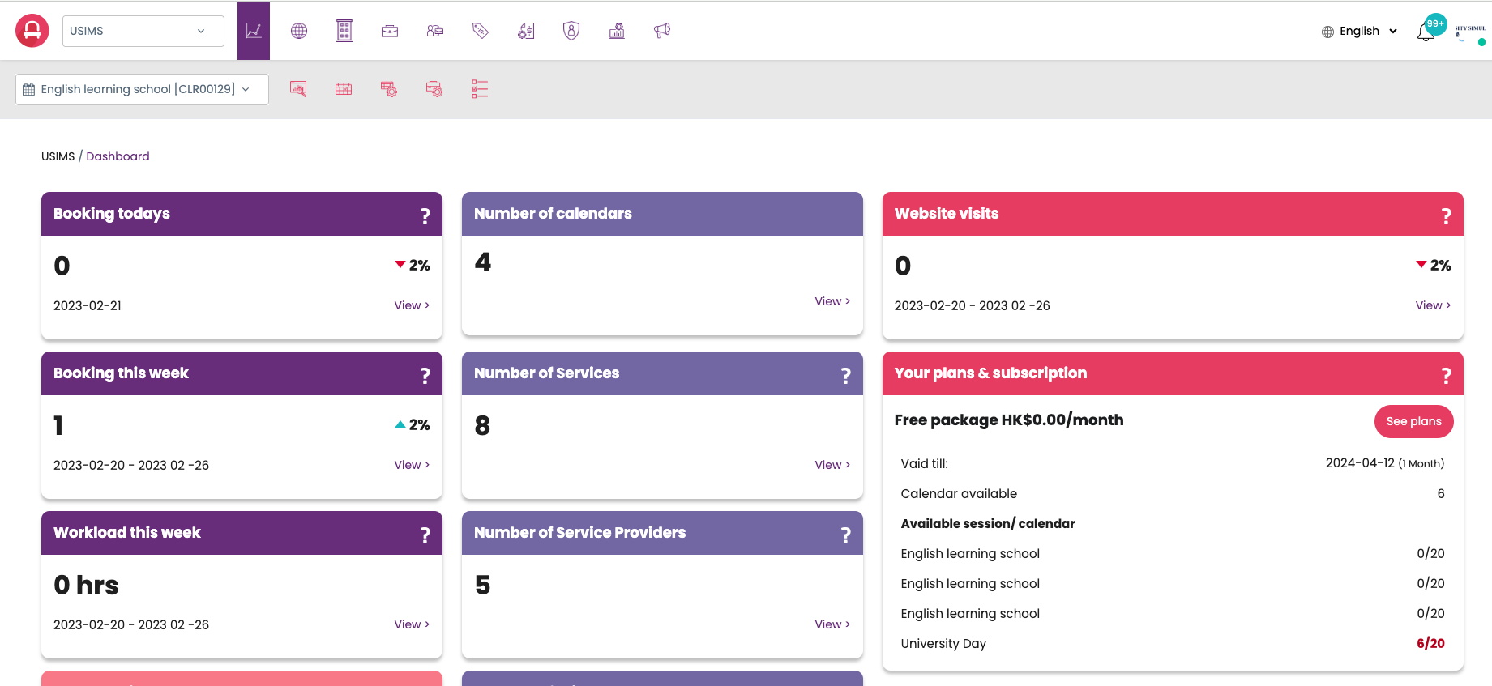This screenshot has width=1492, height=686.
Task: Click the notification bell icon
Action: (1426, 32)
